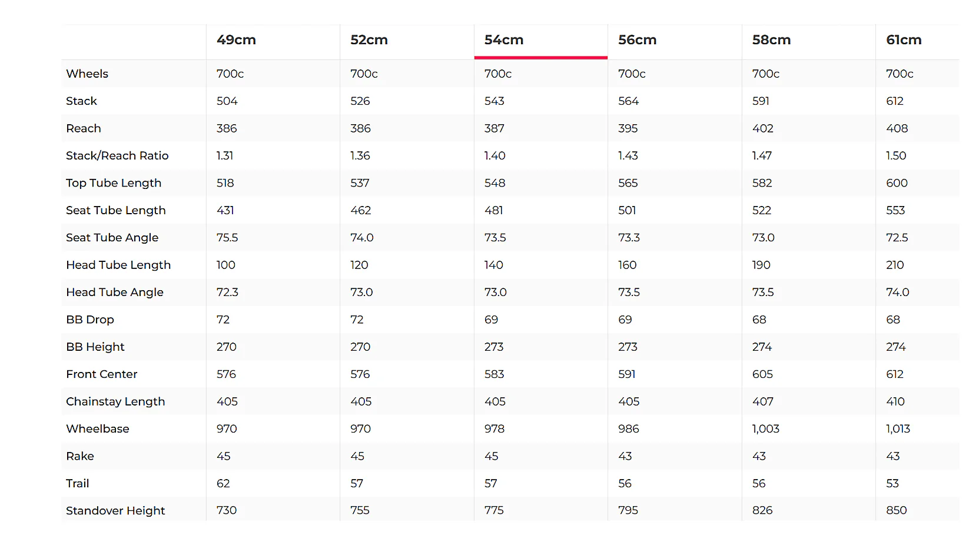
Task: Select the 49cm size column header
Action: pyautogui.click(x=236, y=40)
